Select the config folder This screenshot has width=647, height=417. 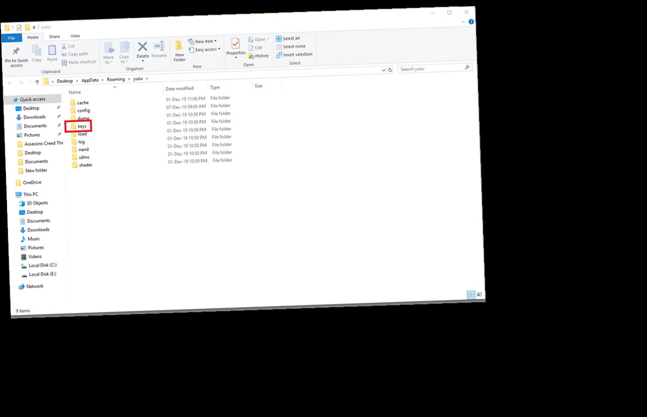[79, 110]
